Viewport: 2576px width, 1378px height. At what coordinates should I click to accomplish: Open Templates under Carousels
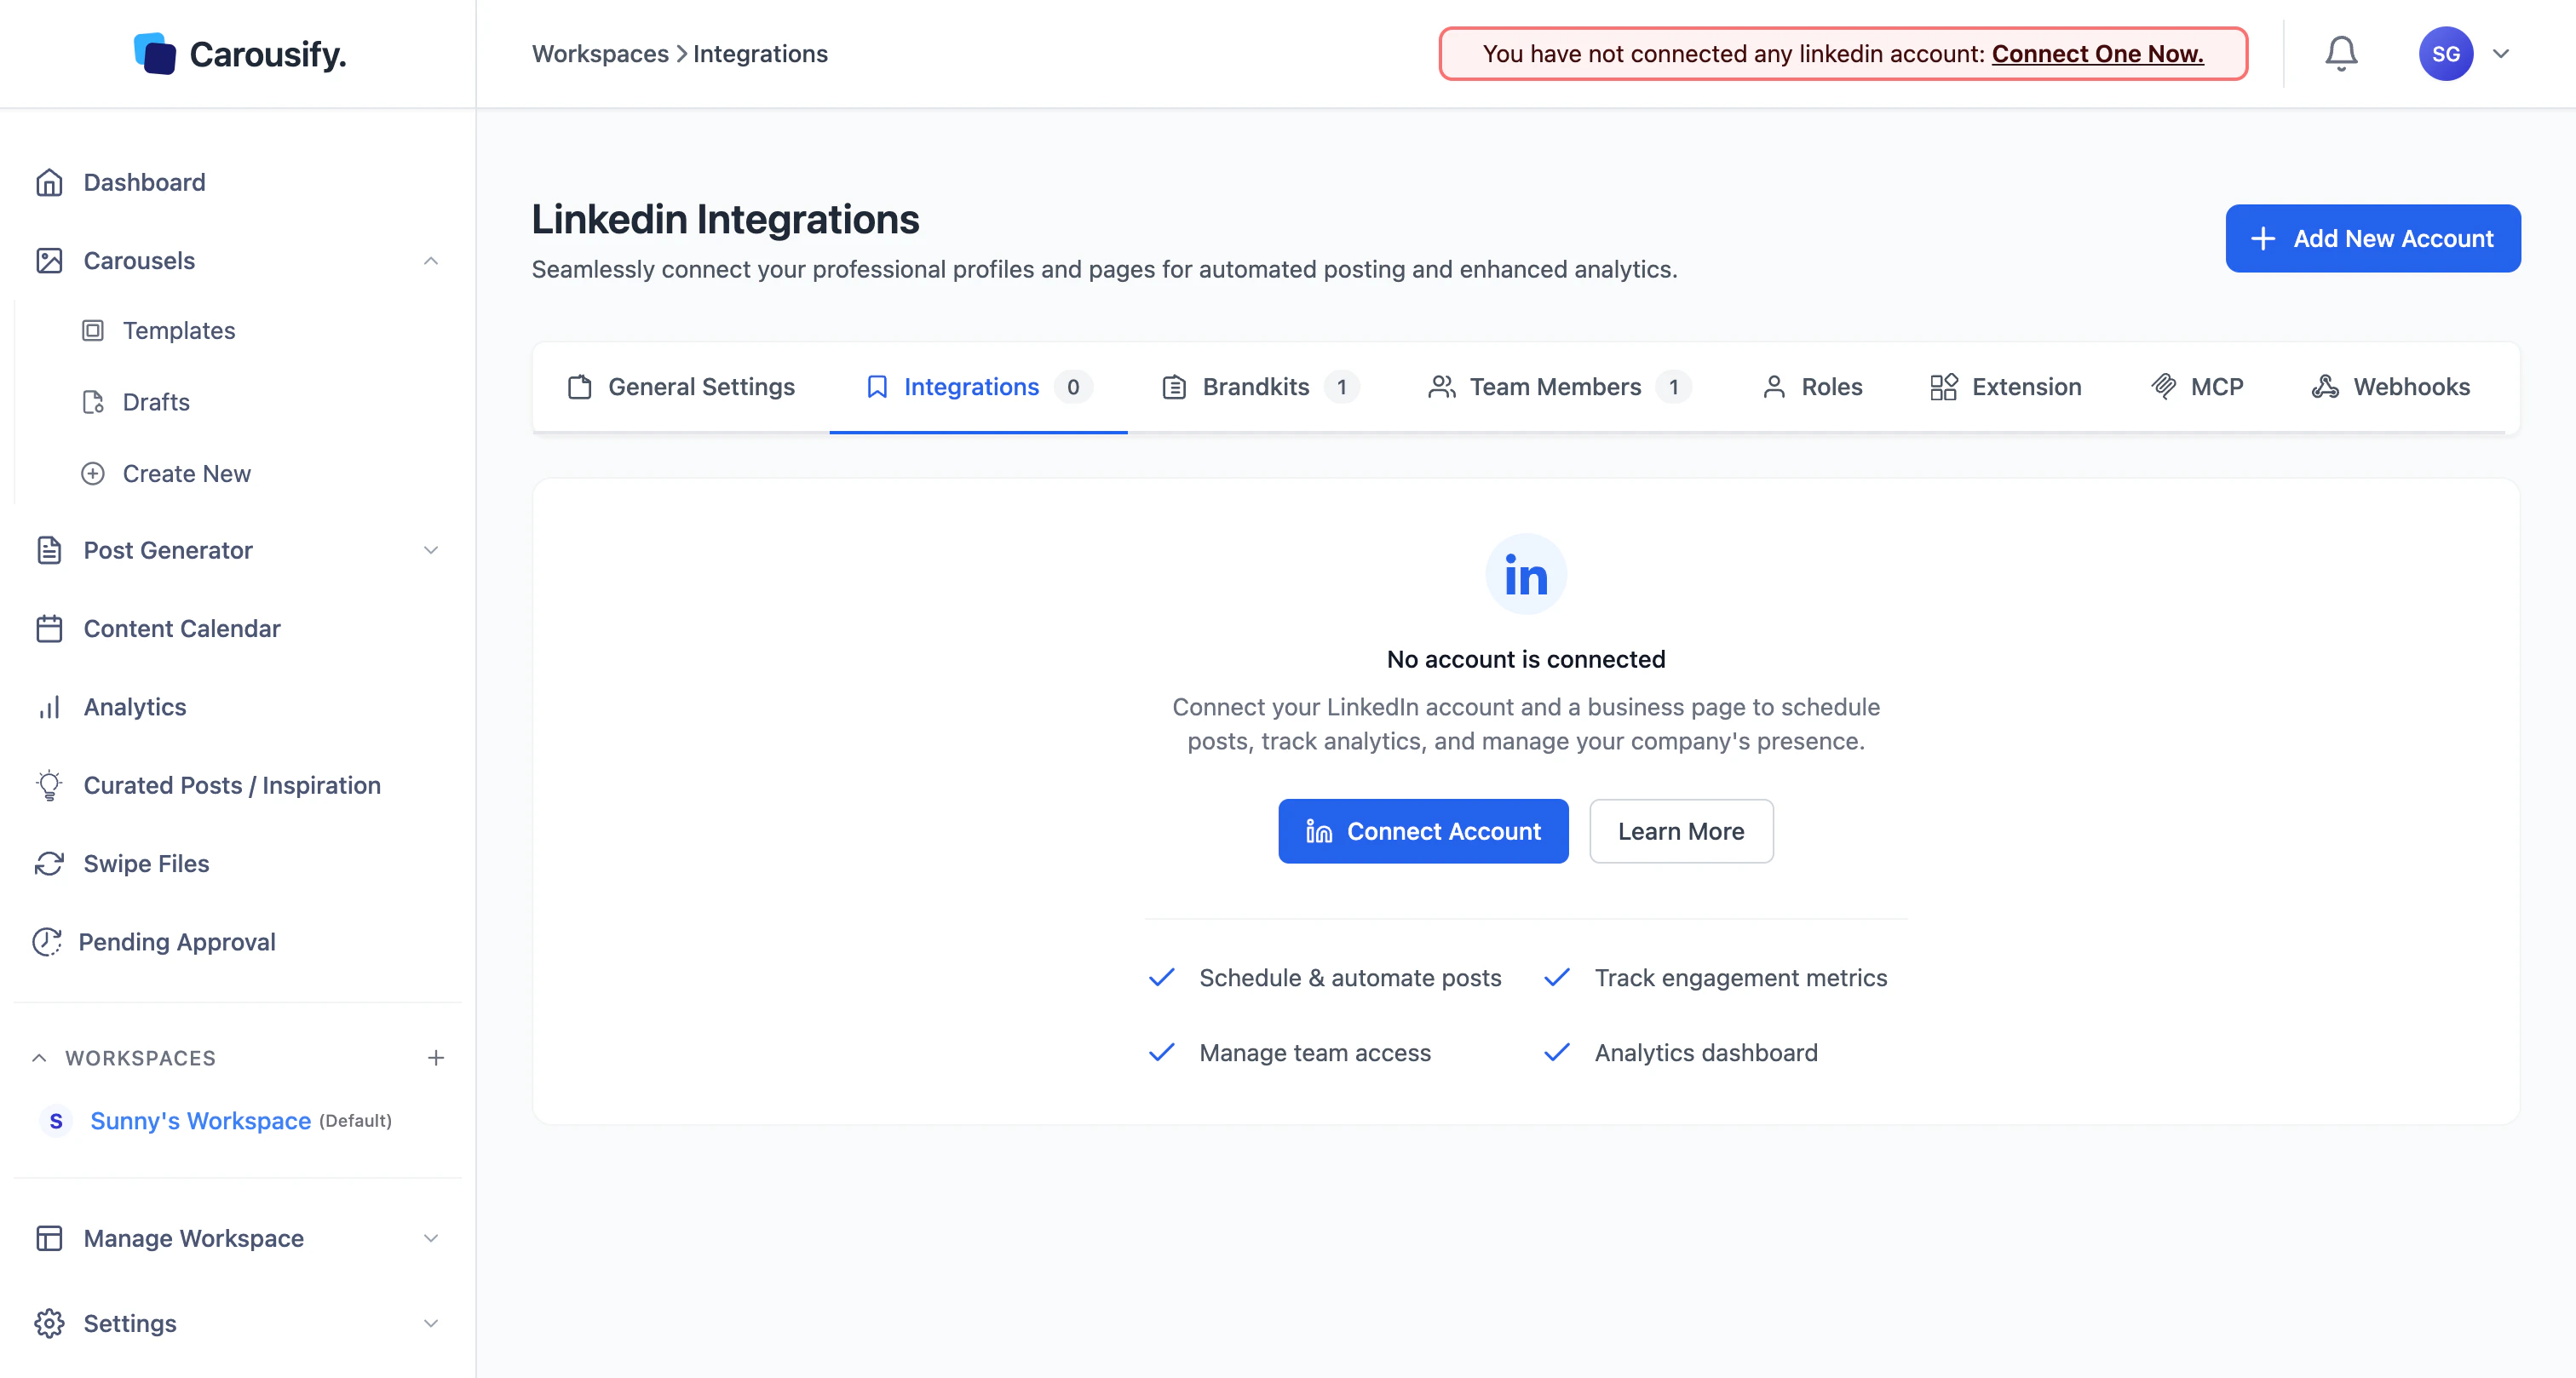click(x=178, y=330)
